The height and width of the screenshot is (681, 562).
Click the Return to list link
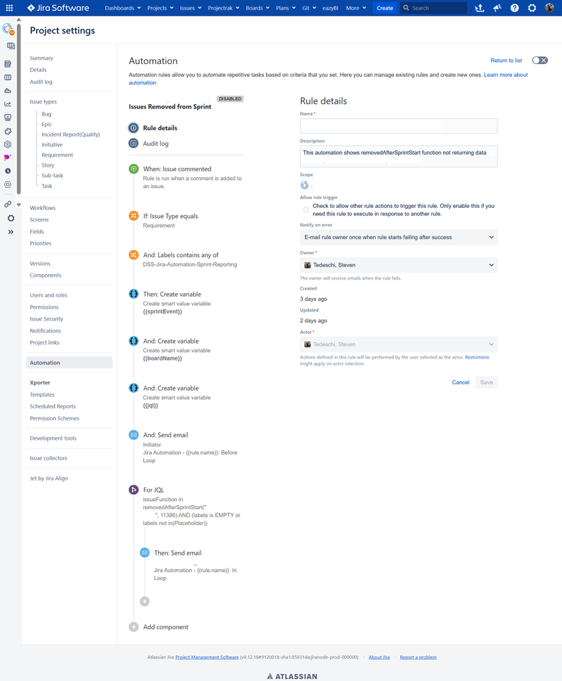(x=506, y=60)
